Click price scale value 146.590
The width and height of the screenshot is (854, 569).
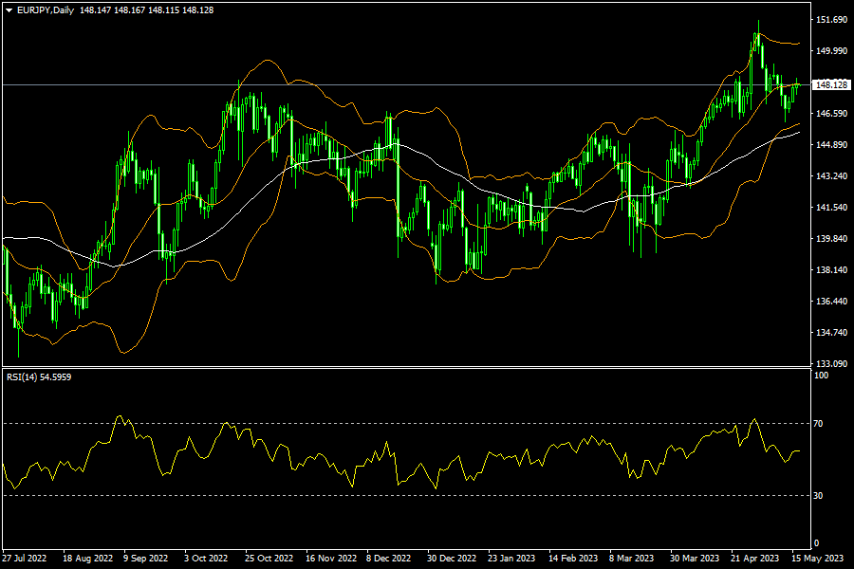pyautogui.click(x=831, y=113)
